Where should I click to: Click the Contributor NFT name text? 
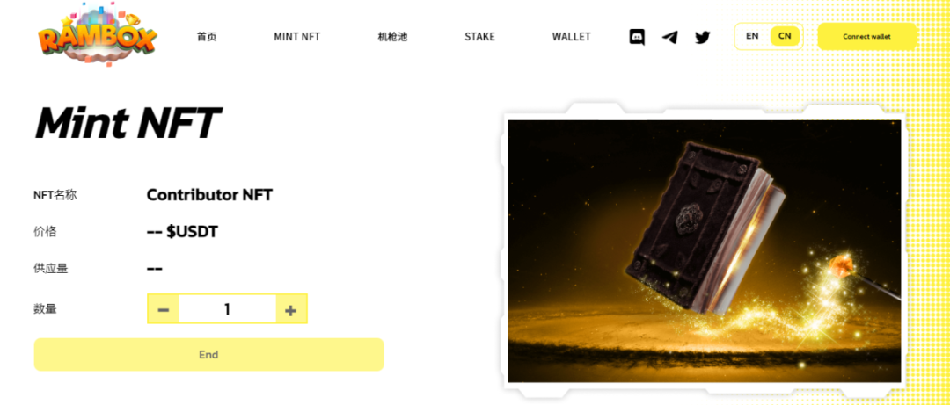coord(209,195)
